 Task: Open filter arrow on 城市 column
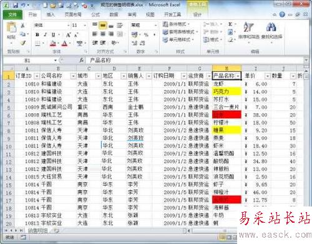(x=98, y=76)
